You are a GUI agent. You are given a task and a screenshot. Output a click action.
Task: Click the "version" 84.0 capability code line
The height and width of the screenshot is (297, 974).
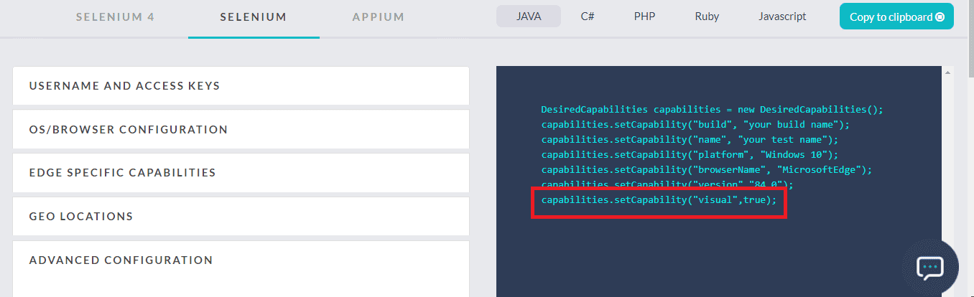667,184
